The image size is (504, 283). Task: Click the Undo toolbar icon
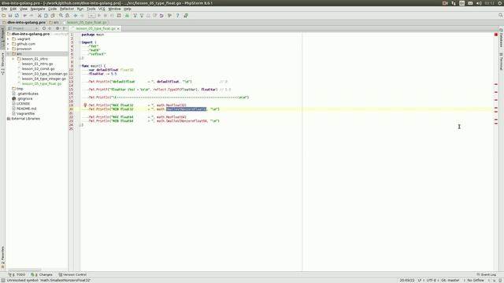click(x=24, y=16)
